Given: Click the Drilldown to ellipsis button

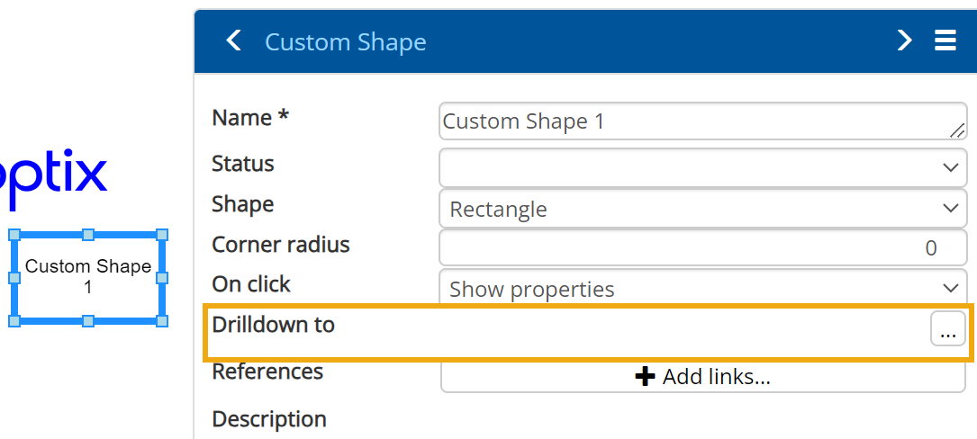Looking at the screenshot, I should 947,329.
